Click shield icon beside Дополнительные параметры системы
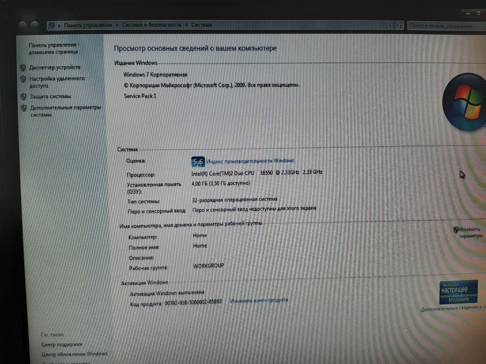Screen dimensions: 486x364 coord(24,108)
